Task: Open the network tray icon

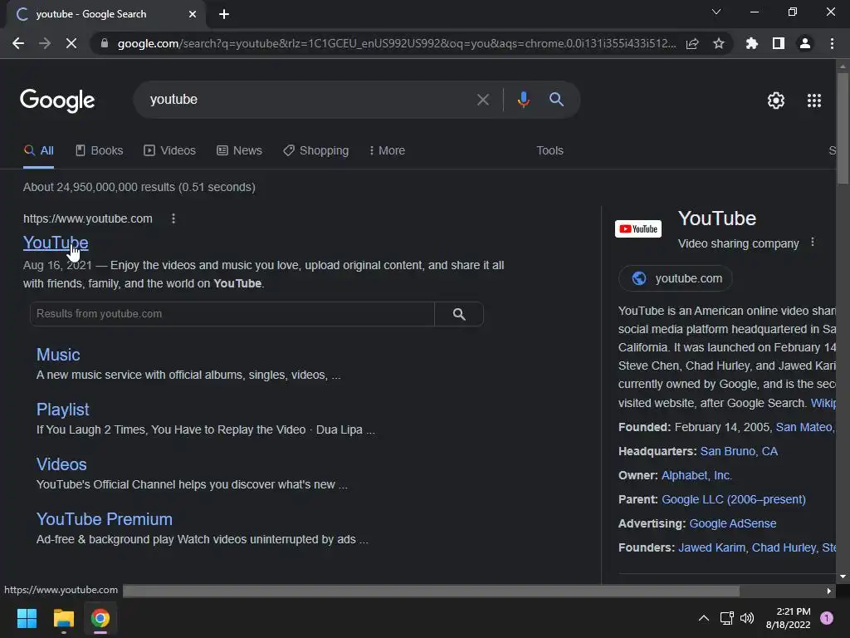Action: point(726,618)
